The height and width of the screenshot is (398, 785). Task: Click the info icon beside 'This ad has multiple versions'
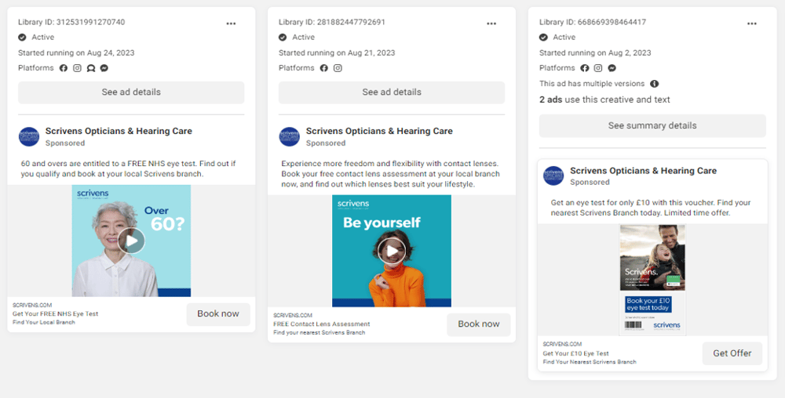point(655,84)
